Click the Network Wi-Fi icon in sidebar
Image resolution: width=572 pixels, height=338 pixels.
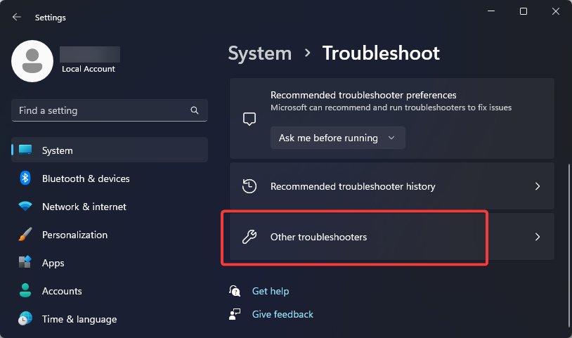tap(25, 207)
